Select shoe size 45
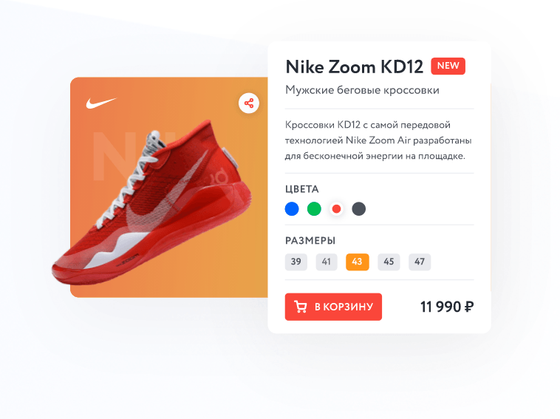Viewport: 560px width, 419px height. 389,262
